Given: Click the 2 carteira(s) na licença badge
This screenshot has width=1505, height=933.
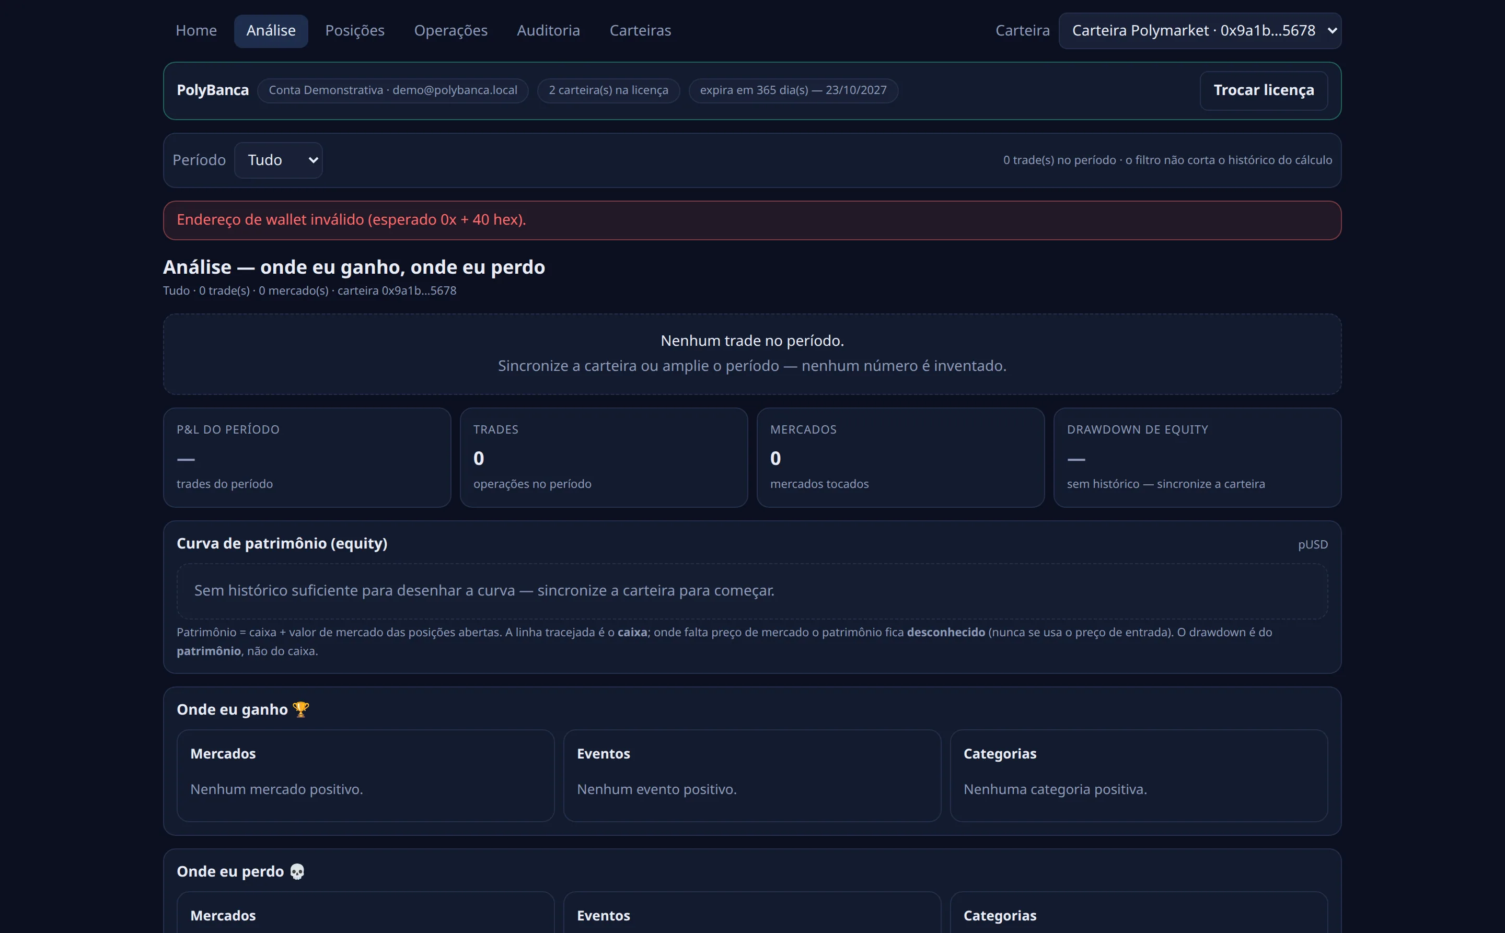Looking at the screenshot, I should click(608, 90).
